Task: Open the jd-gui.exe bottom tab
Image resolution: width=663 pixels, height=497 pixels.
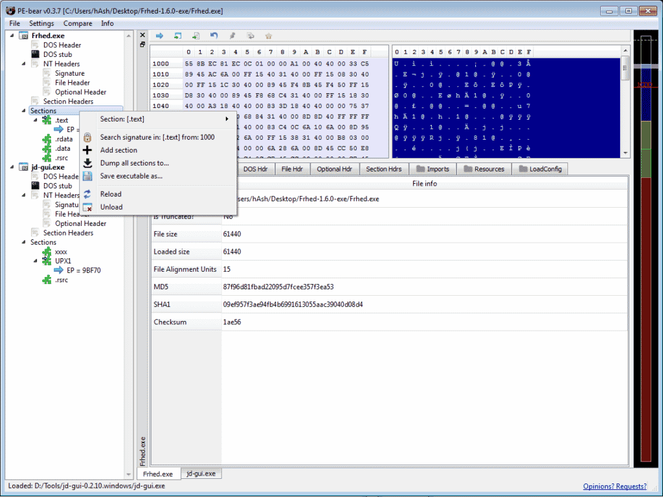Action: [201, 474]
